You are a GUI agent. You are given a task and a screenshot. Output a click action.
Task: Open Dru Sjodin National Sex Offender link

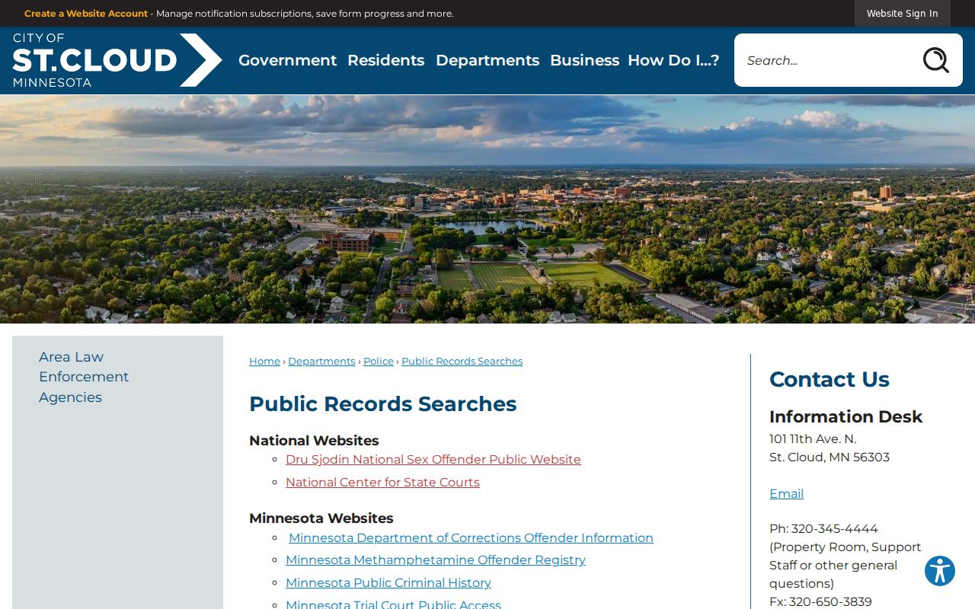[433, 459]
